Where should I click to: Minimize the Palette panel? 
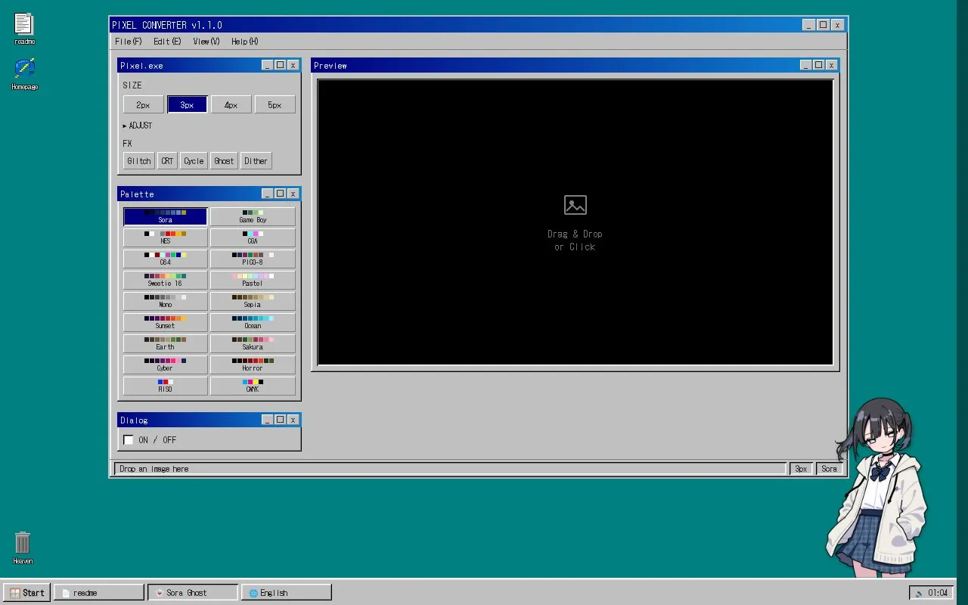pyautogui.click(x=267, y=194)
